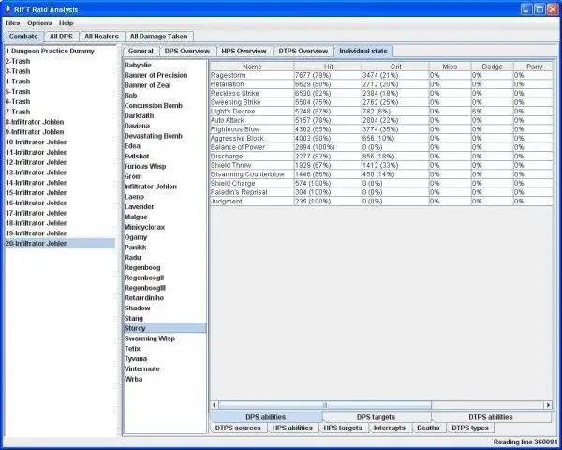Sort by the Parry column header
The width and height of the screenshot is (562, 450).
533,67
